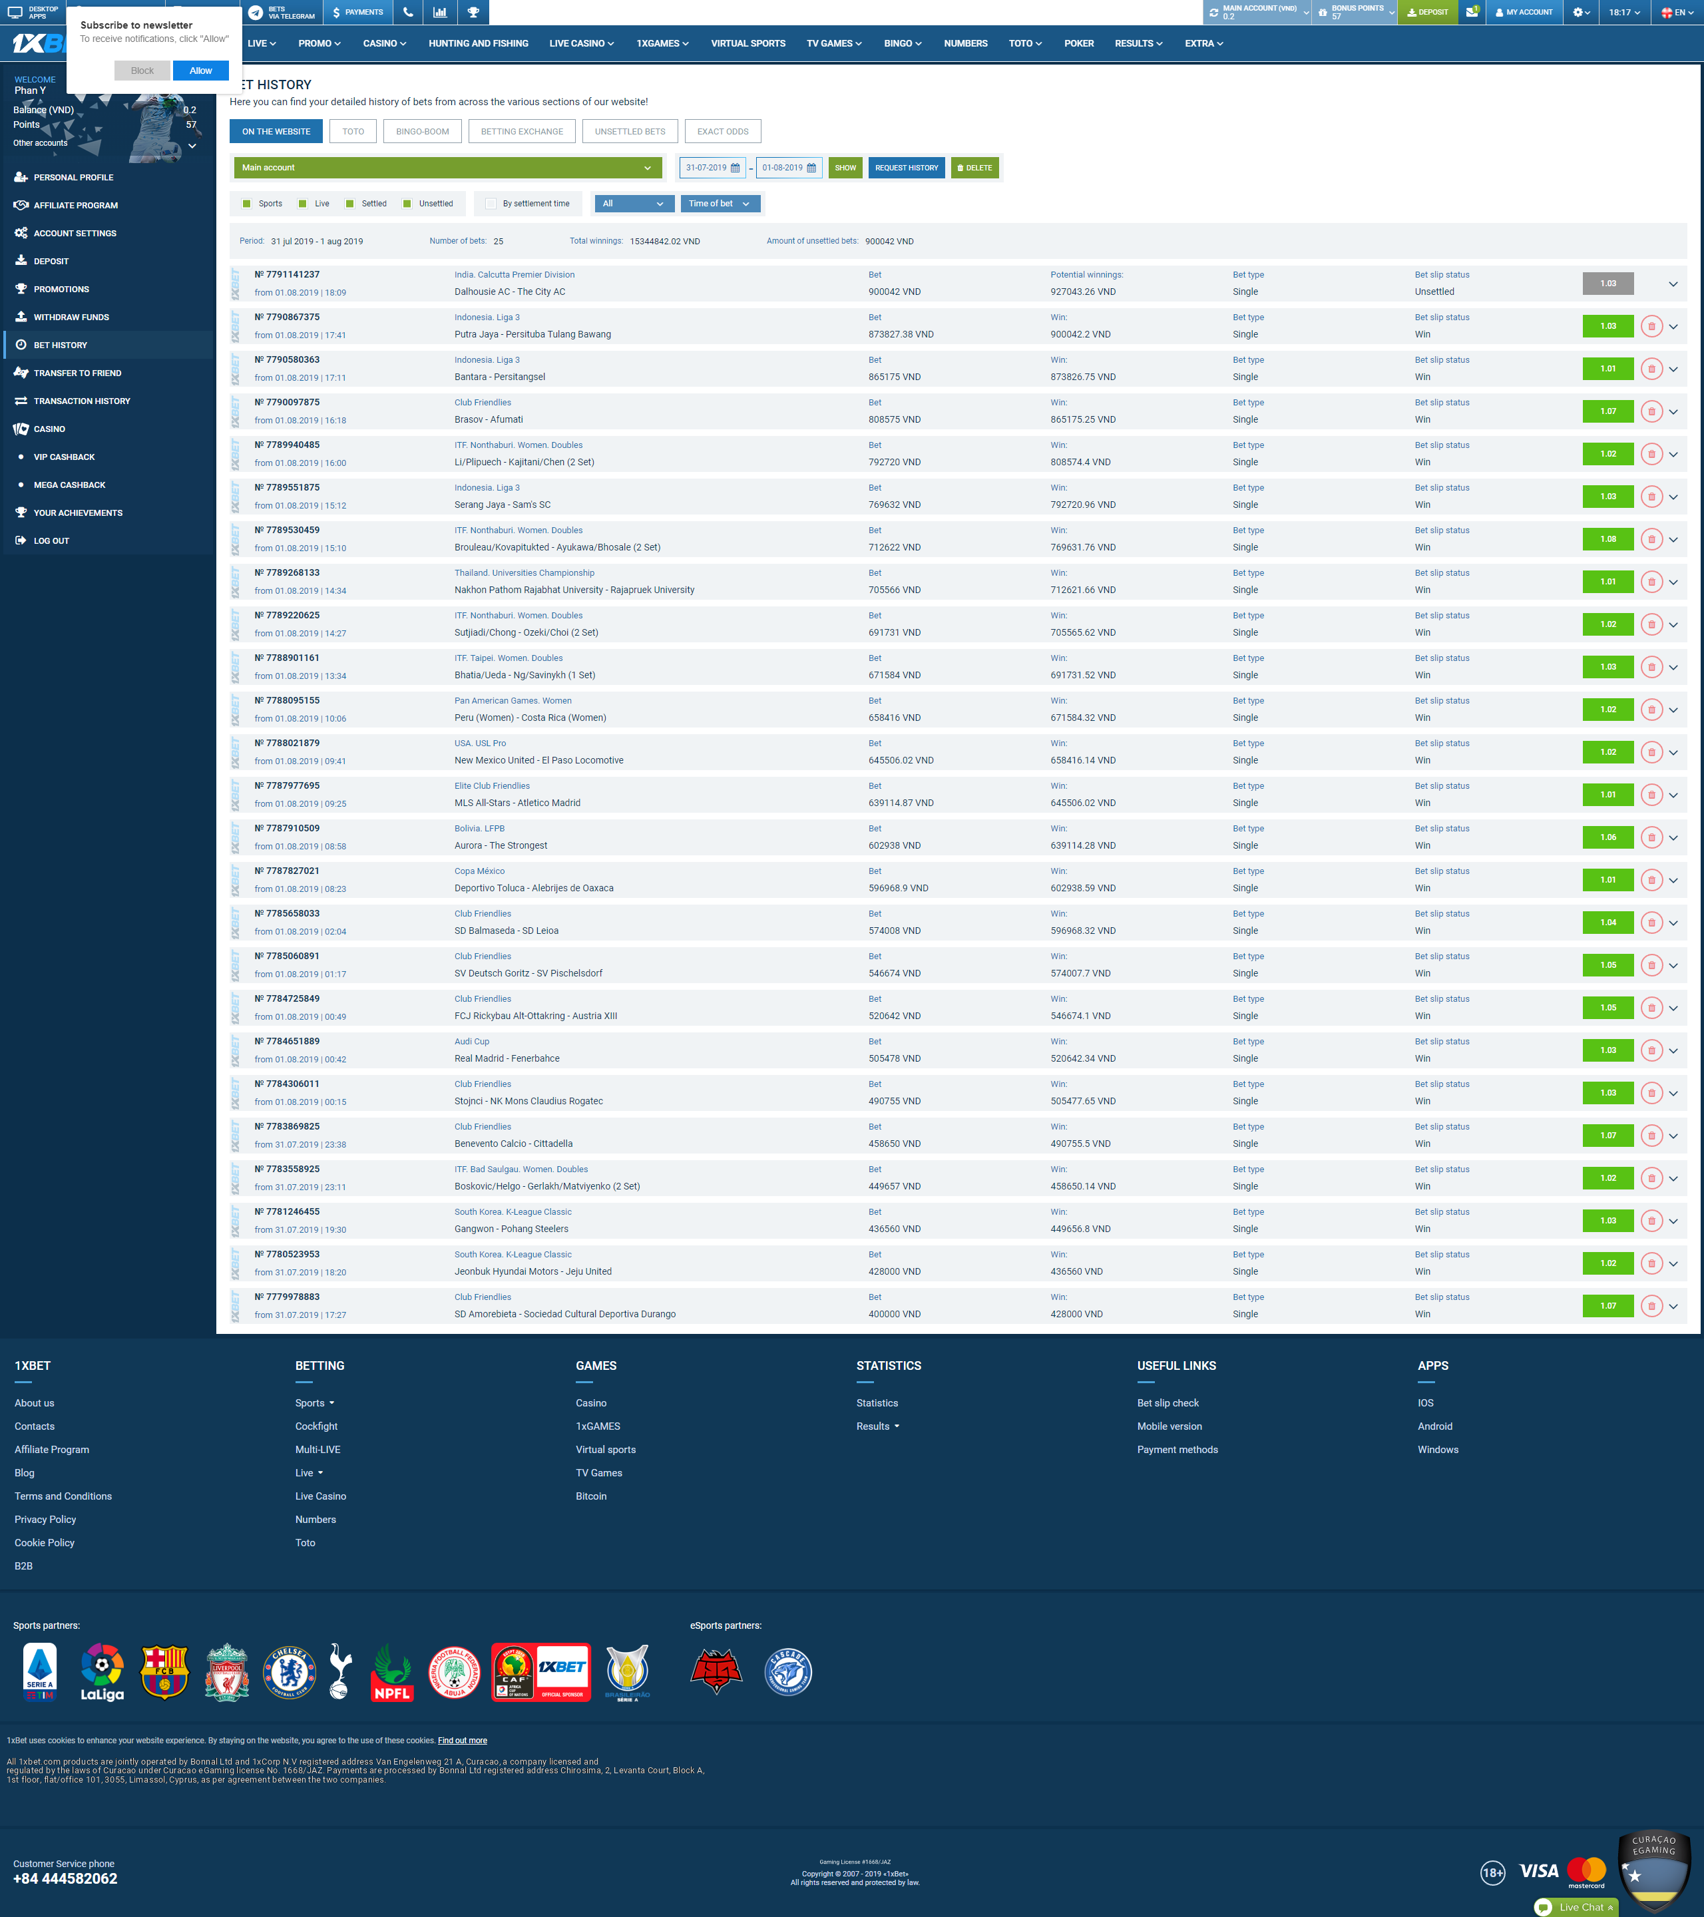Click the Request History button
The width and height of the screenshot is (1704, 1917).
[x=906, y=168]
